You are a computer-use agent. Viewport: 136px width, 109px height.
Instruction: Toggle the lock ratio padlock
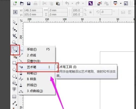coord(90,12)
